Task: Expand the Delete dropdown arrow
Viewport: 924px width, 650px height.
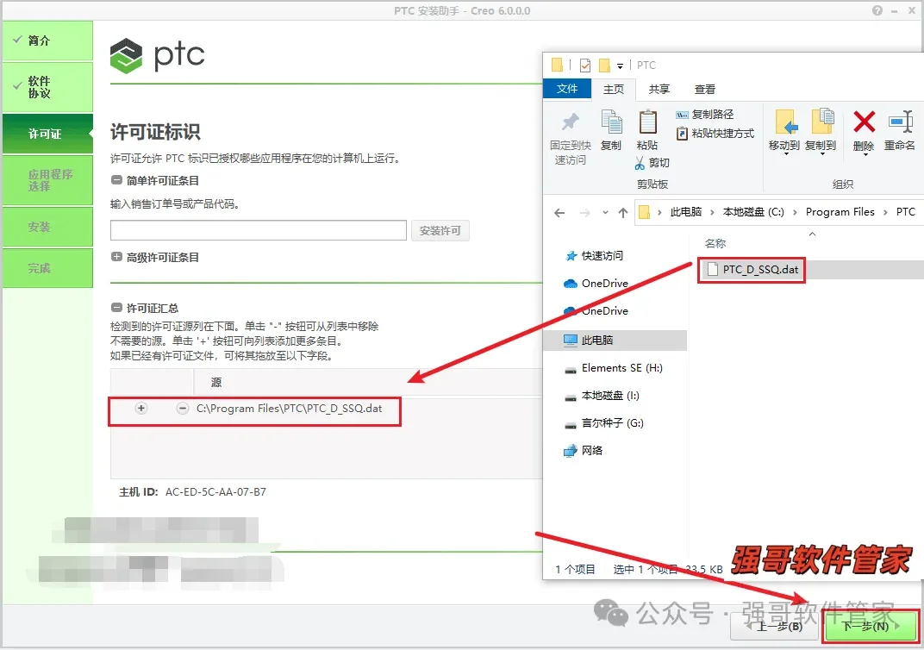Action: click(x=865, y=155)
